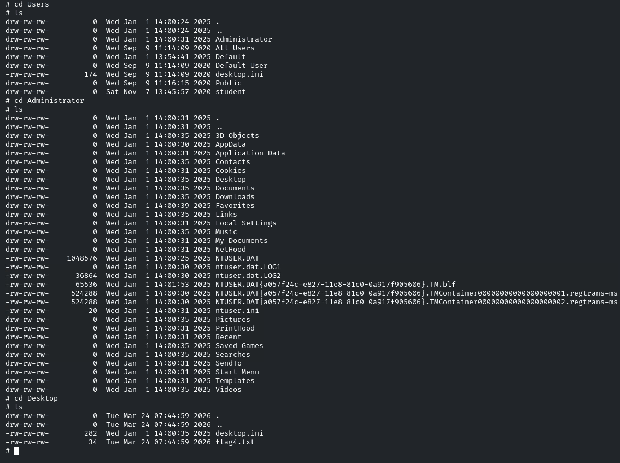The image size is (620, 463).
Task: Click the Desktop directory in the listing
Action: pyautogui.click(x=231, y=180)
